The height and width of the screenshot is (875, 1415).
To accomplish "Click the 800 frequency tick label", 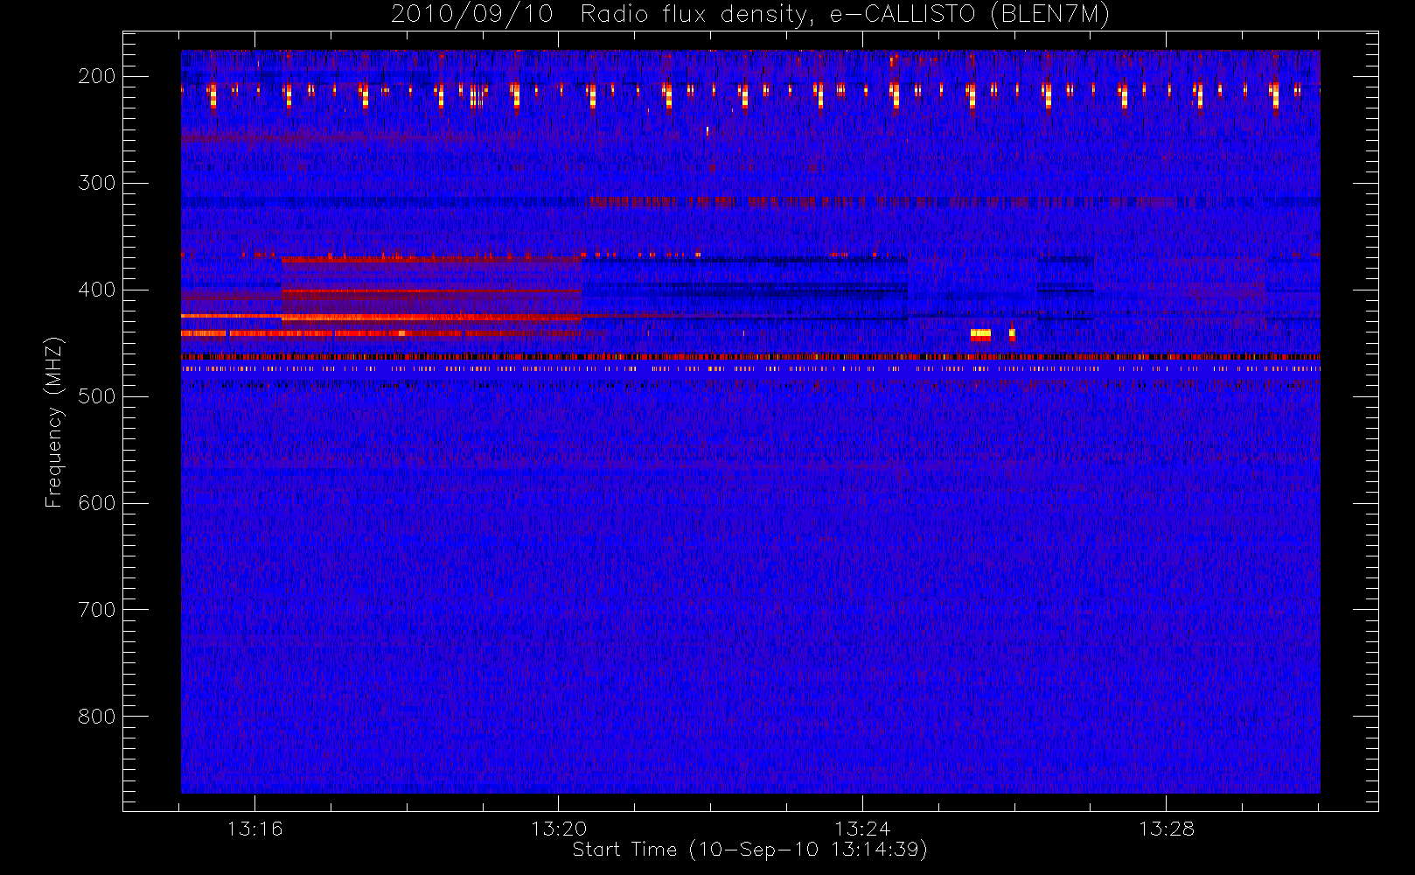I will click(97, 717).
